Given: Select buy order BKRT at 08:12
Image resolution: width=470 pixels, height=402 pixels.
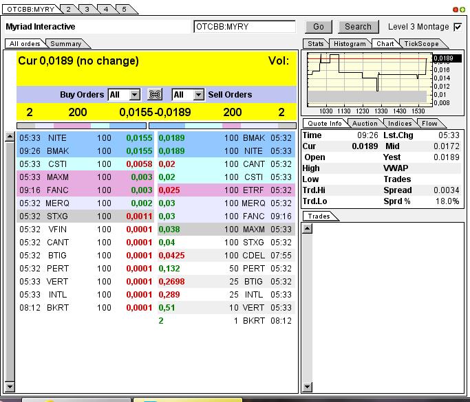Looking at the screenshot, I should pyautogui.click(x=85, y=308).
